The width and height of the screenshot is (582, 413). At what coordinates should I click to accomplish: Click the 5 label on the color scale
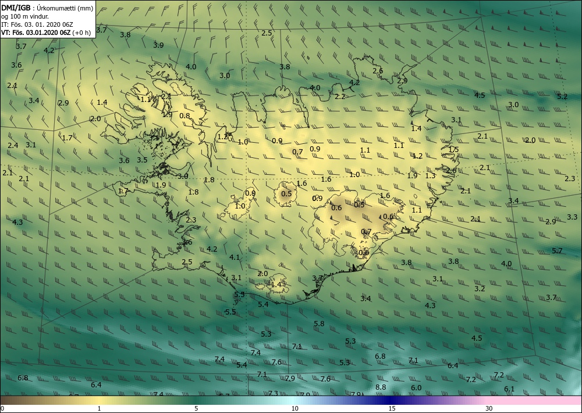[196, 409]
